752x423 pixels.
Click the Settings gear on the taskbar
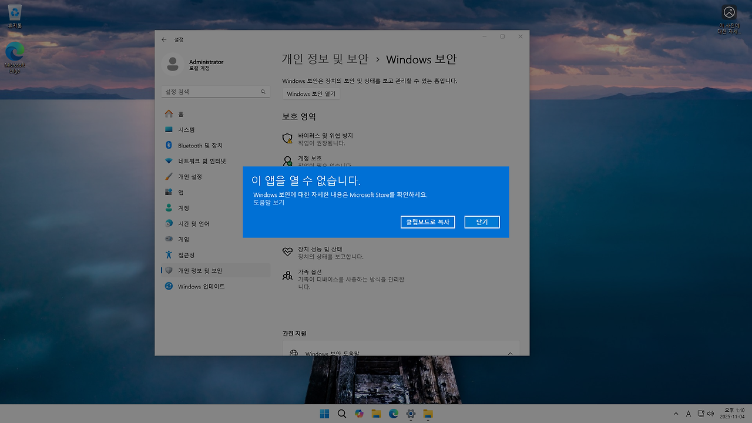[x=411, y=414]
